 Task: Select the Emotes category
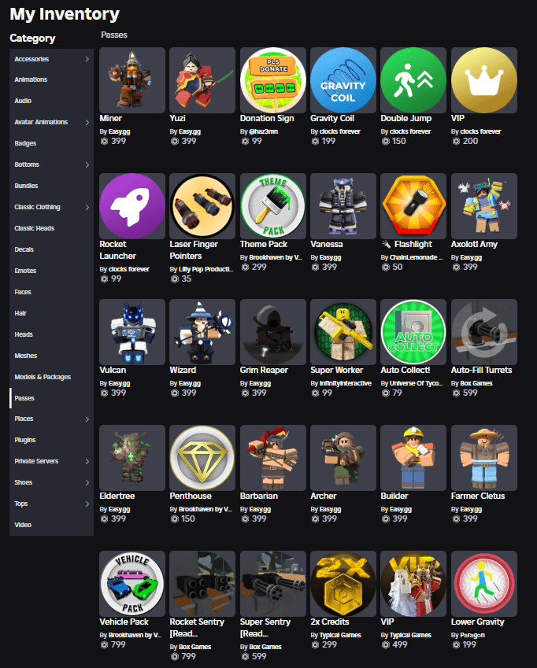(x=25, y=271)
